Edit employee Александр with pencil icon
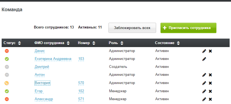The image size is (231, 104). click(204, 99)
